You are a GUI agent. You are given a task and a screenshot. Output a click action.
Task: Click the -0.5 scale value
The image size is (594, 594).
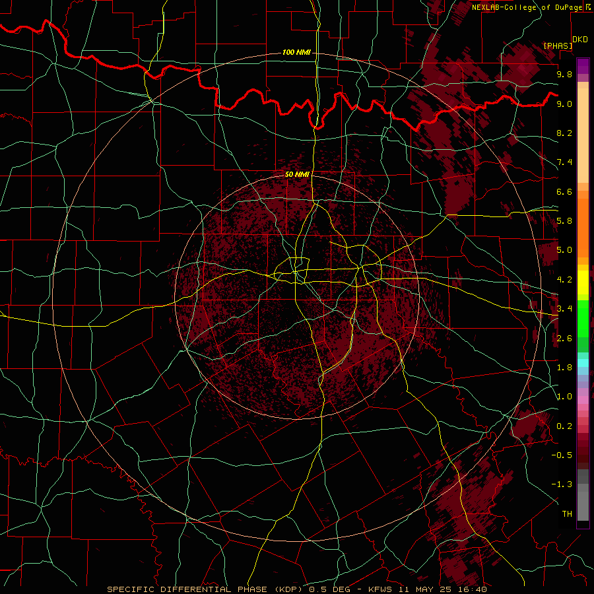point(562,455)
